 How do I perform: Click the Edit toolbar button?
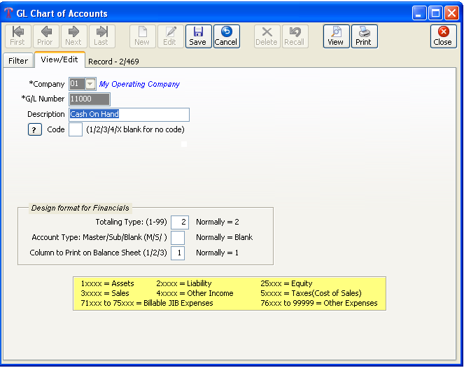tap(170, 36)
